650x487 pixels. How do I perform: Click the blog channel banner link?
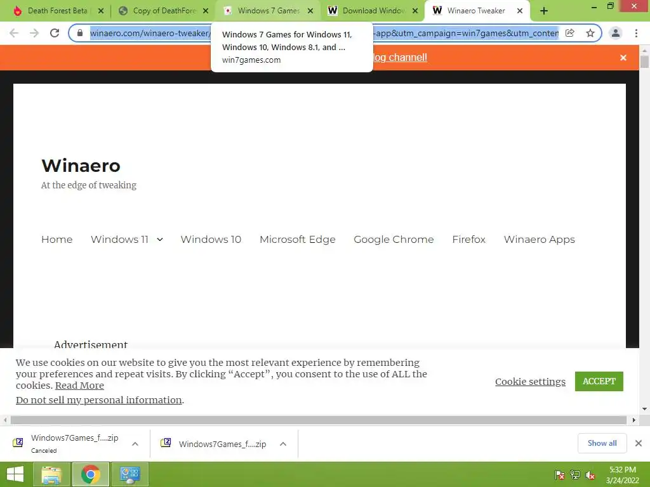[400, 58]
